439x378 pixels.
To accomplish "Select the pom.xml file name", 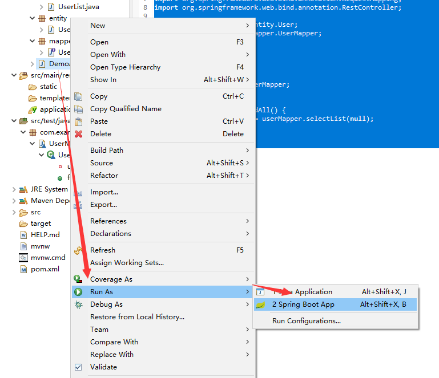I will tap(45, 269).
